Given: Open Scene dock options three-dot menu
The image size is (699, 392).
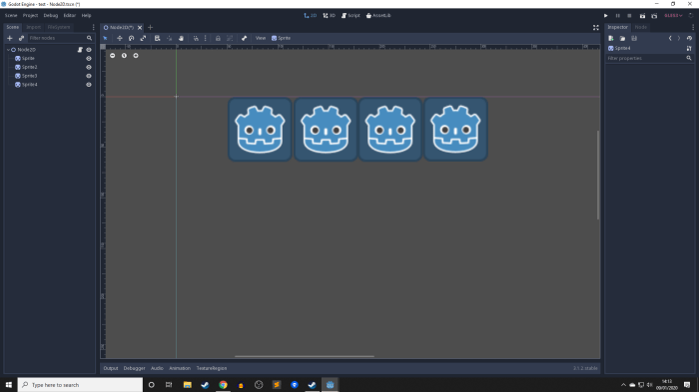Looking at the screenshot, I should pos(93,27).
